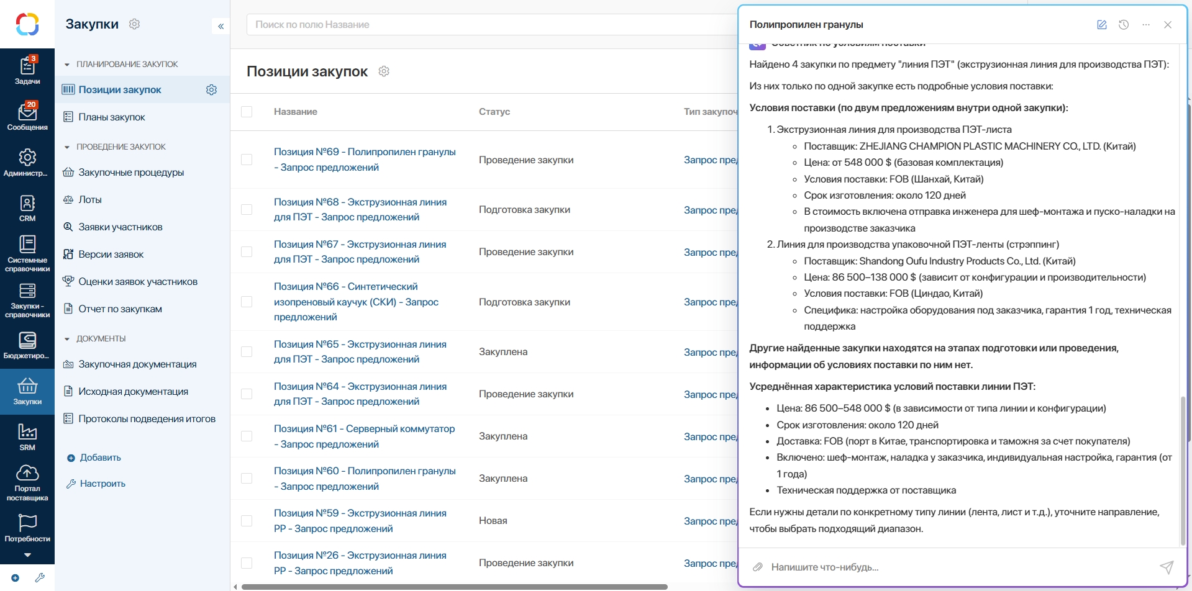Collapse the ПЛАНИРОВАНИЕ ЗАКУПОК section
The width and height of the screenshot is (1192, 591).
coord(67,65)
